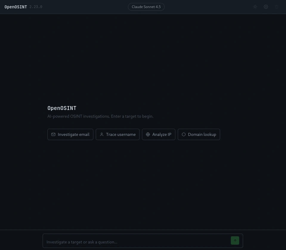Toggle the light theme sun icon
Image resolution: width=286 pixels, height=250 pixels.
[255, 7]
